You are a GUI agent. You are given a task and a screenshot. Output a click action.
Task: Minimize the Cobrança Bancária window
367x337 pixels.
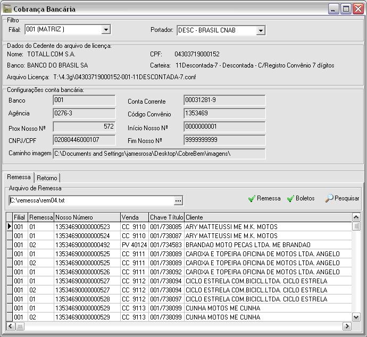coord(333,9)
